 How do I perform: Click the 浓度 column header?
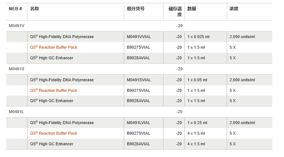point(234,9)
